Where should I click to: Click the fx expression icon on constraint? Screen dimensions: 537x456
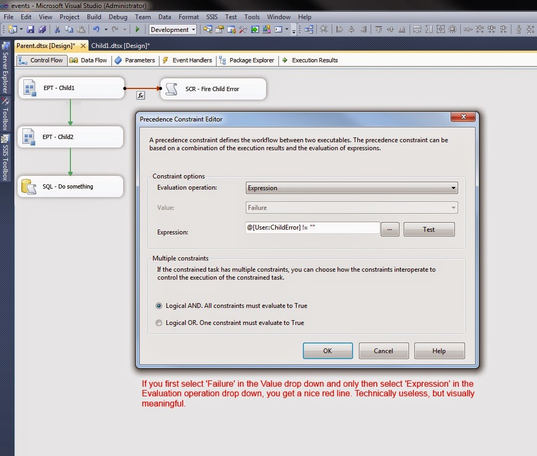[x=141, y=95]
